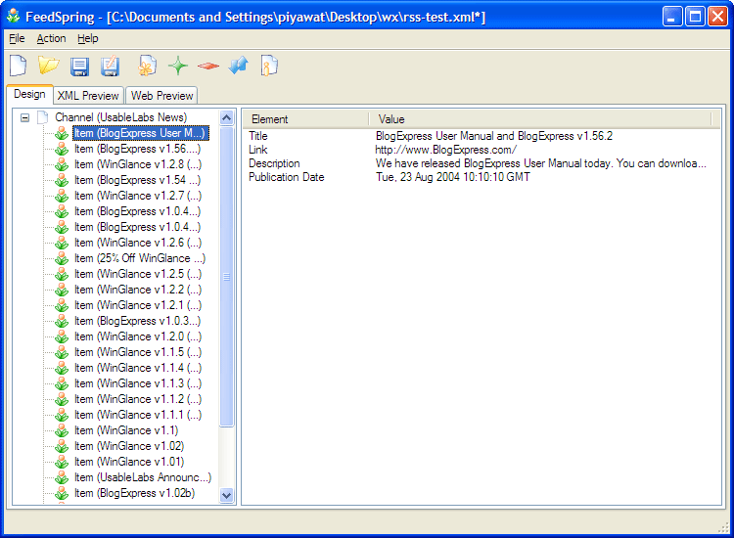Click value starting 'We have released BlogExpress'
The width and height of the screenshot is (734, 538).
coord(541,163)
